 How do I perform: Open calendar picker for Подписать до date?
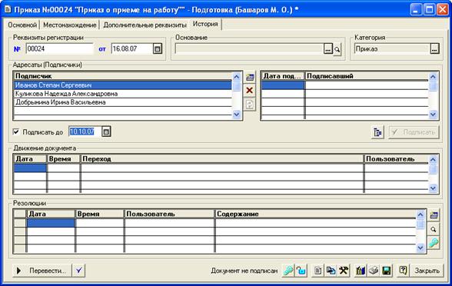coord(106,131)
